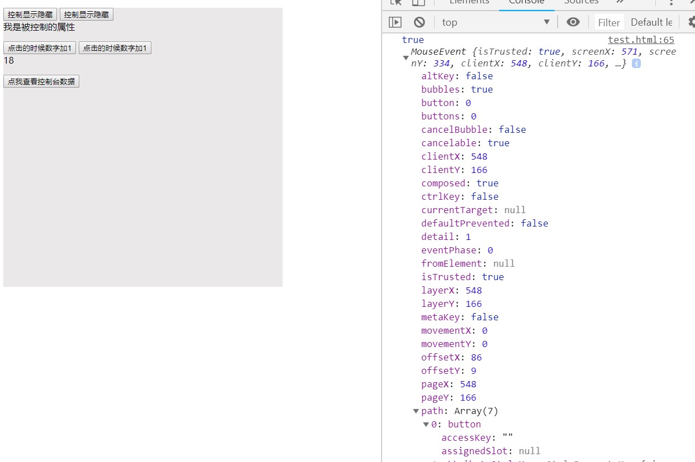
Task: Click the 'bubbles: true' property row
Action: click(457, 89)
